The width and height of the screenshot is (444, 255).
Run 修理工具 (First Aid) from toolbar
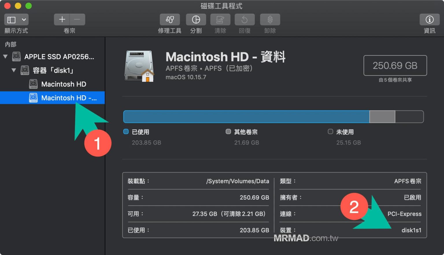tap(169, 20)
